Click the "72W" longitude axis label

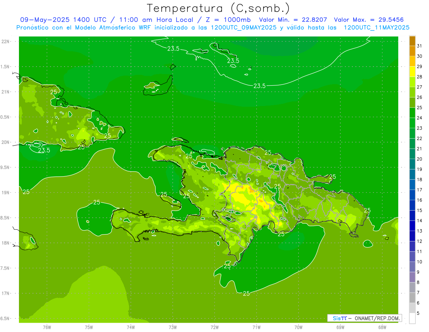(x=215, y=327)
